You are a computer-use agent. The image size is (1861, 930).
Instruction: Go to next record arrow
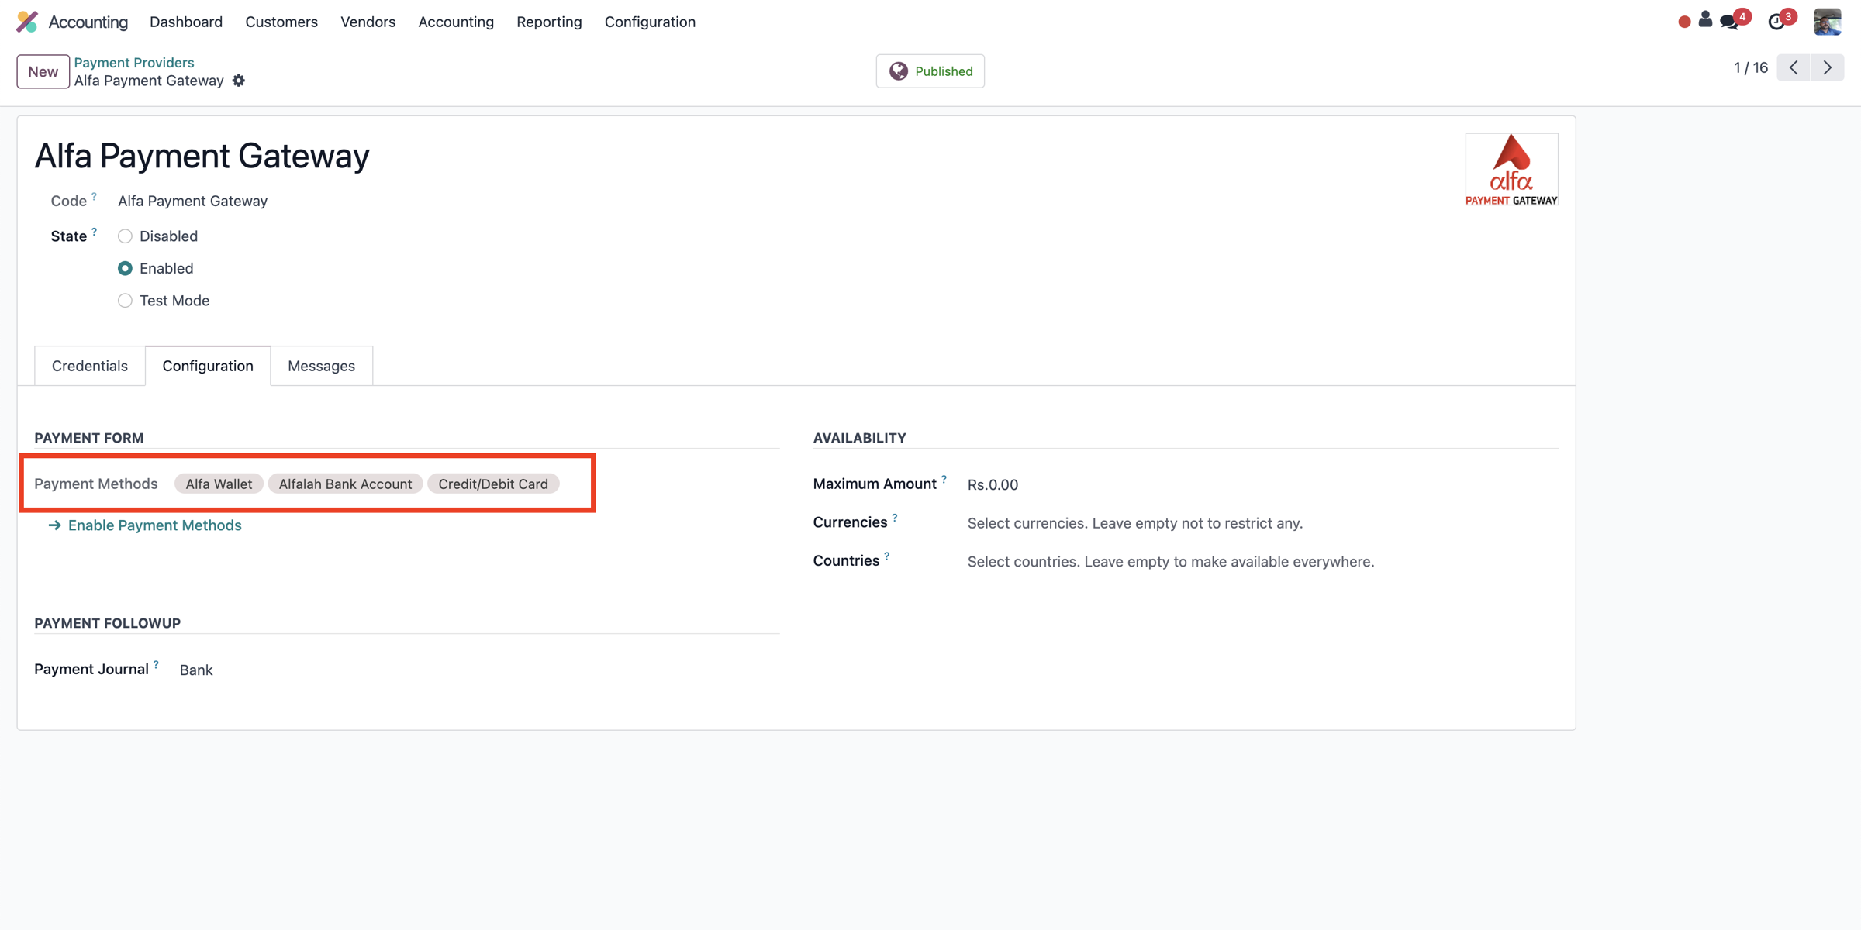pos(1828,67)
